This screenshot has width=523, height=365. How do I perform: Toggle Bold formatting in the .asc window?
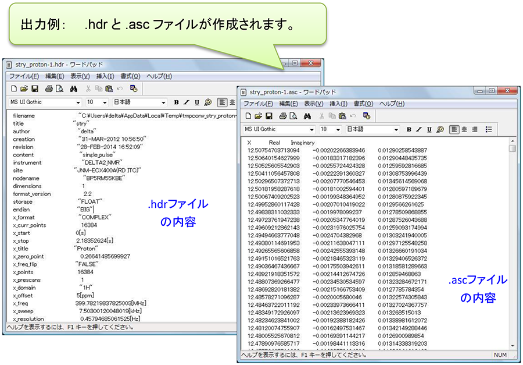point(410,129)
